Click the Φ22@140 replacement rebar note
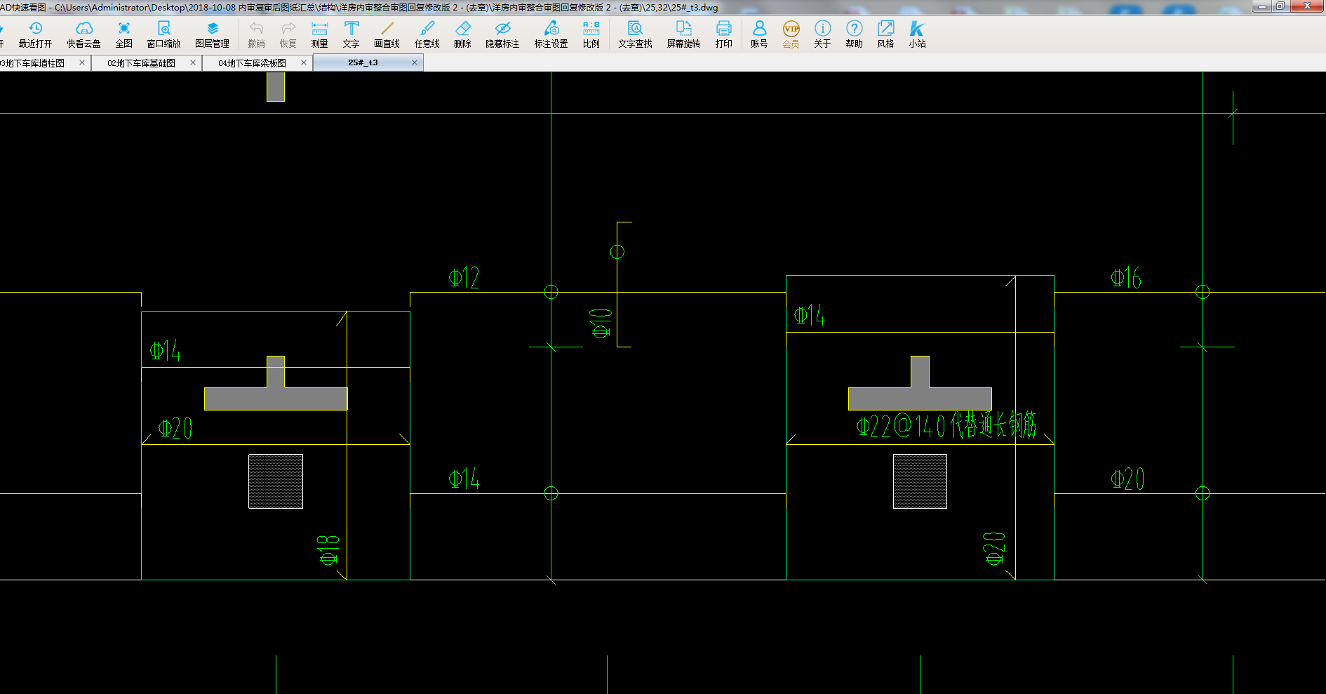Screen dimensions: 1326x694 946,425
